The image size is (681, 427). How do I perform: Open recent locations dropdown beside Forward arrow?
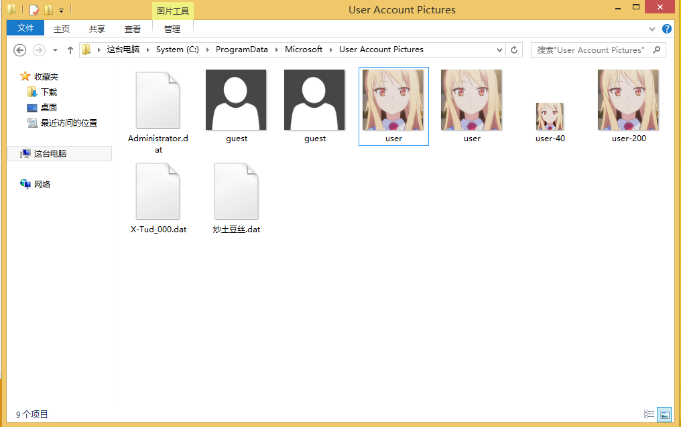pyautogui.click(x=55, y=50)
